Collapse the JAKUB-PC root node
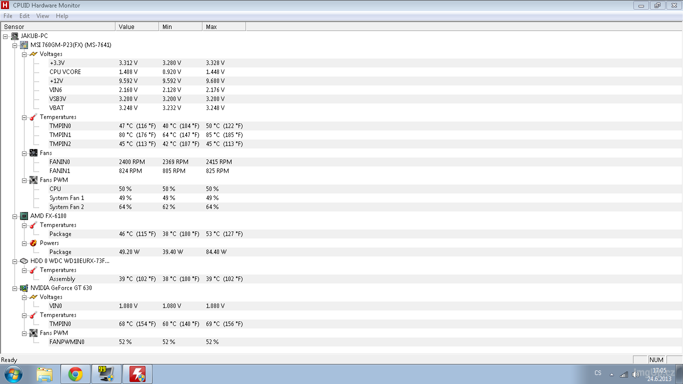Screen dimensions: 683x384 (x=5, y=36)
